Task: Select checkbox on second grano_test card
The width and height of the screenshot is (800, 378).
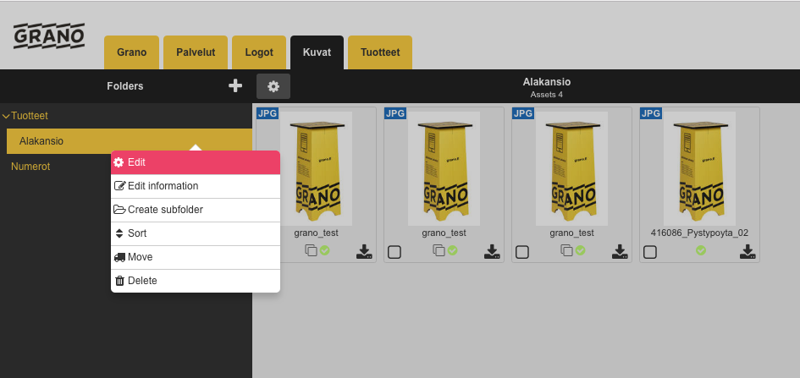Action: [394, 252]
